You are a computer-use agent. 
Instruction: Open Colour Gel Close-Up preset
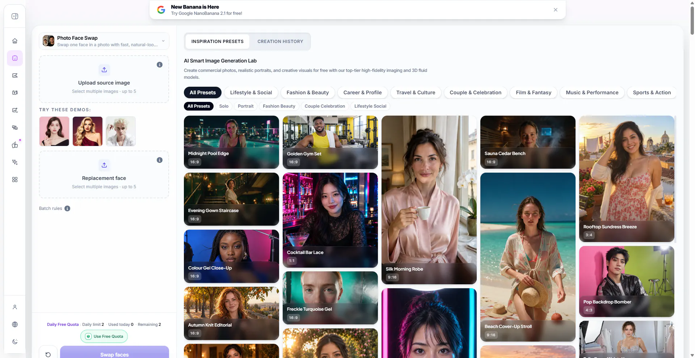coord(231,256)
